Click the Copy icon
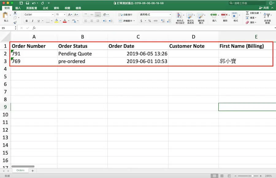276x178 pixels. tap(15, 18)
